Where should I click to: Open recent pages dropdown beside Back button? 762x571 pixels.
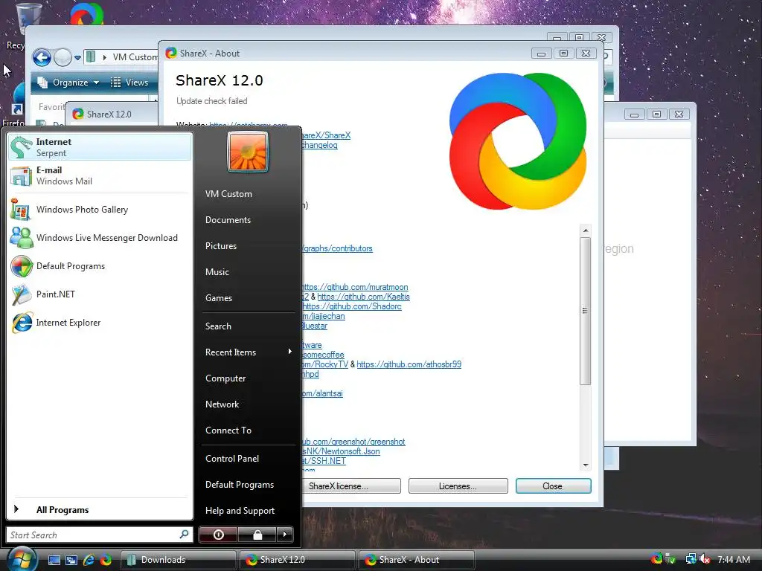click(x=77, y=58)
